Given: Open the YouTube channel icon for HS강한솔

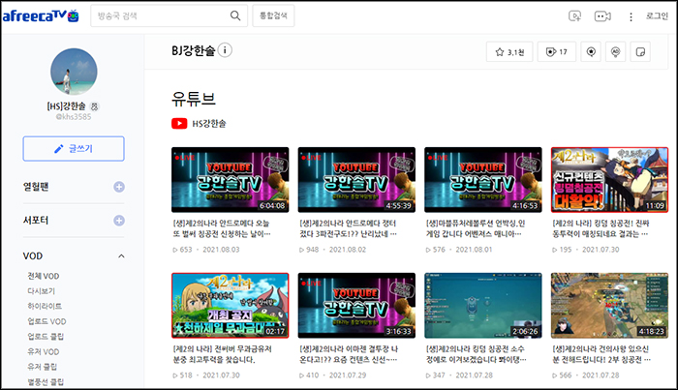Looking at the screenshot, I should (x=179, y=123).
